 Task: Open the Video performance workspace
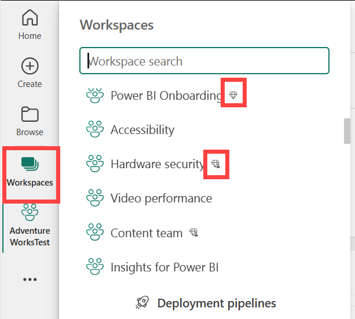(x=161, y=198)
